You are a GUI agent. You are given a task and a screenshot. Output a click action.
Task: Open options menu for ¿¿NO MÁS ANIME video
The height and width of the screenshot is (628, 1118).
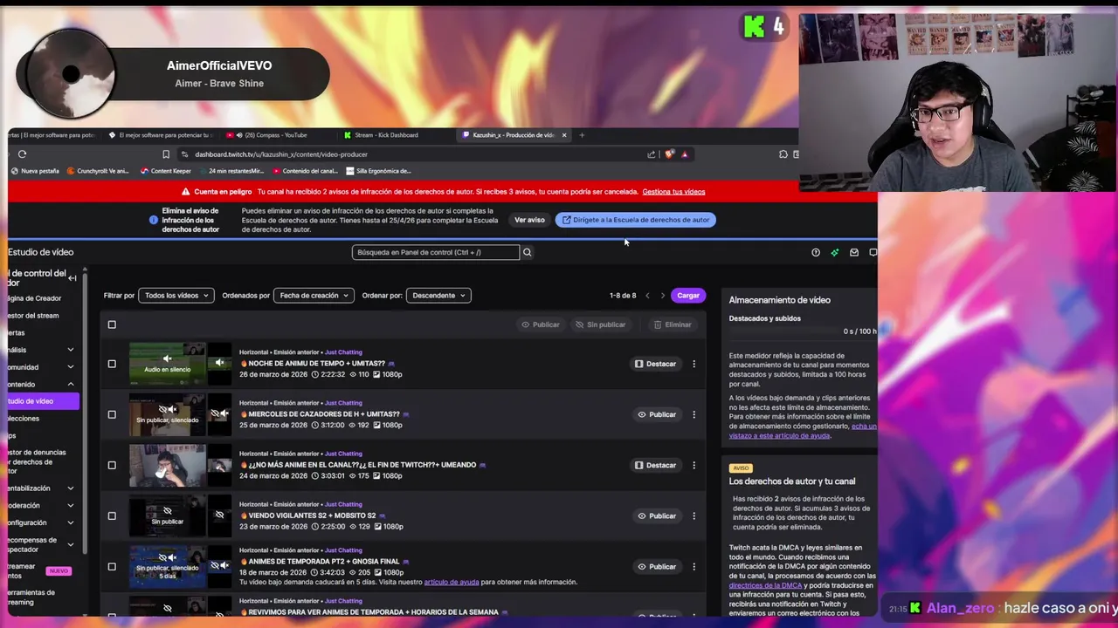click(694, 465)
